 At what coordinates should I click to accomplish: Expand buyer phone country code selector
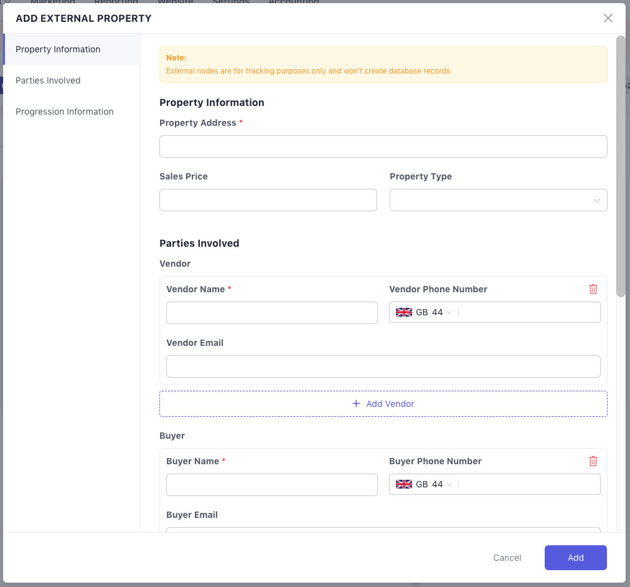449,484
